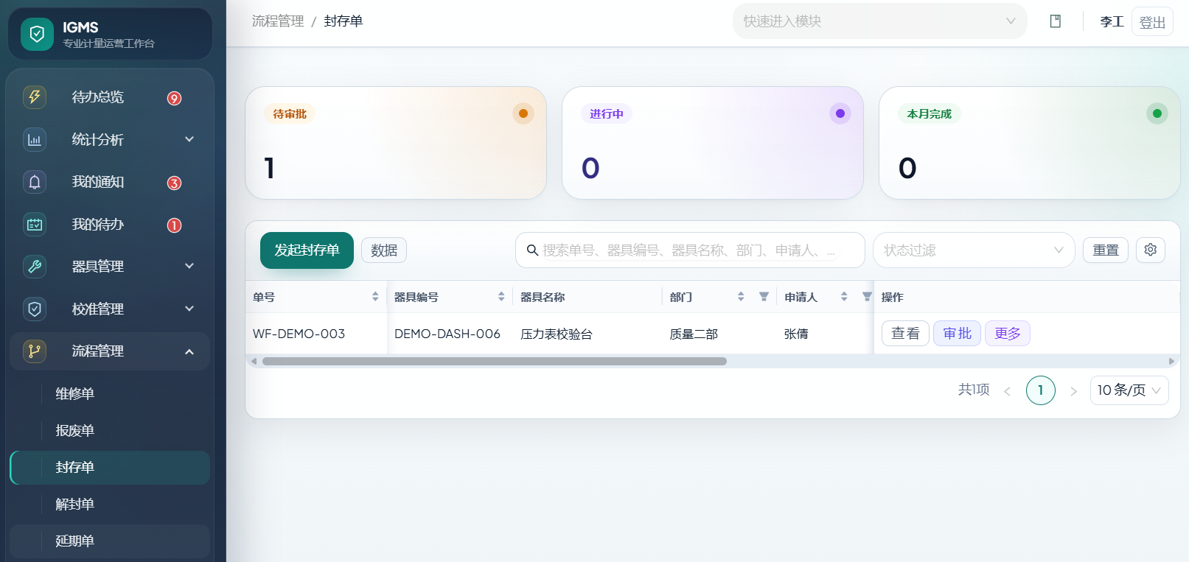The height and width of the screenshot is (562, 1189).
Task: Click the 统计分析 chart icon
Action: coord(35,139)
